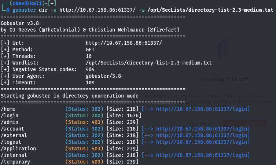This screenshot has height=165, width=276.
Task: Click the /login path result
Action: coord(10,115)
